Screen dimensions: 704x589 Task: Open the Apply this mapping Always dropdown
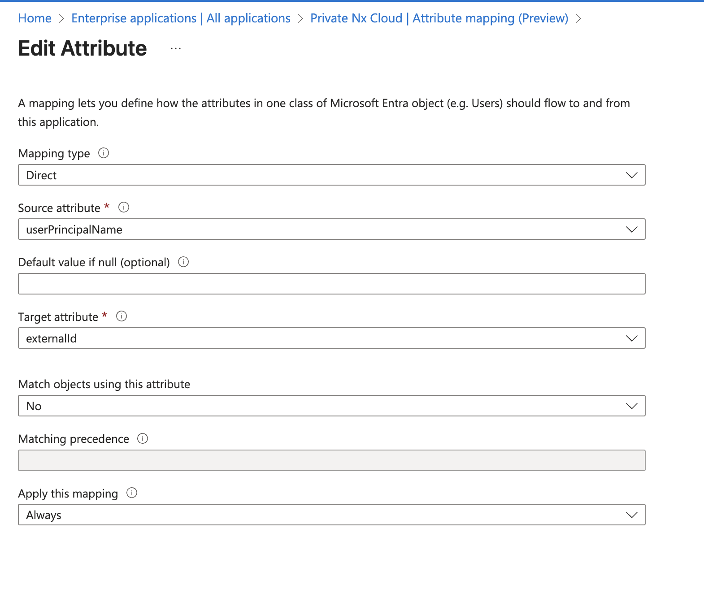point(332,515)
